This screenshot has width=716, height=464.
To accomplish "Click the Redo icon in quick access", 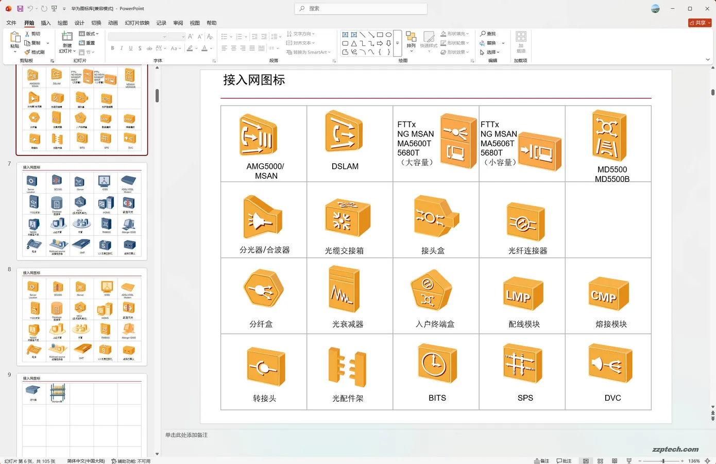I will 44,9.
